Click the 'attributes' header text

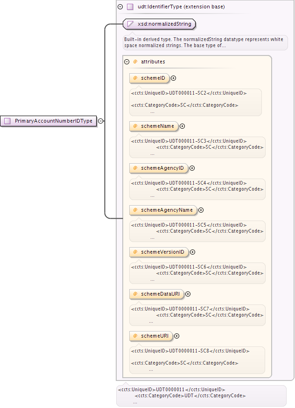click(x=153, y=62)
